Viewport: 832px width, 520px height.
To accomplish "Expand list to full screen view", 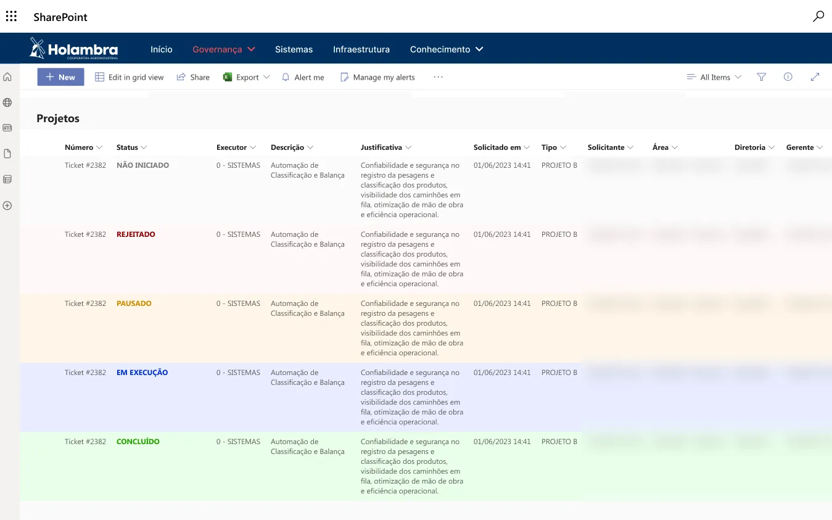I will (x=815, y=77).
